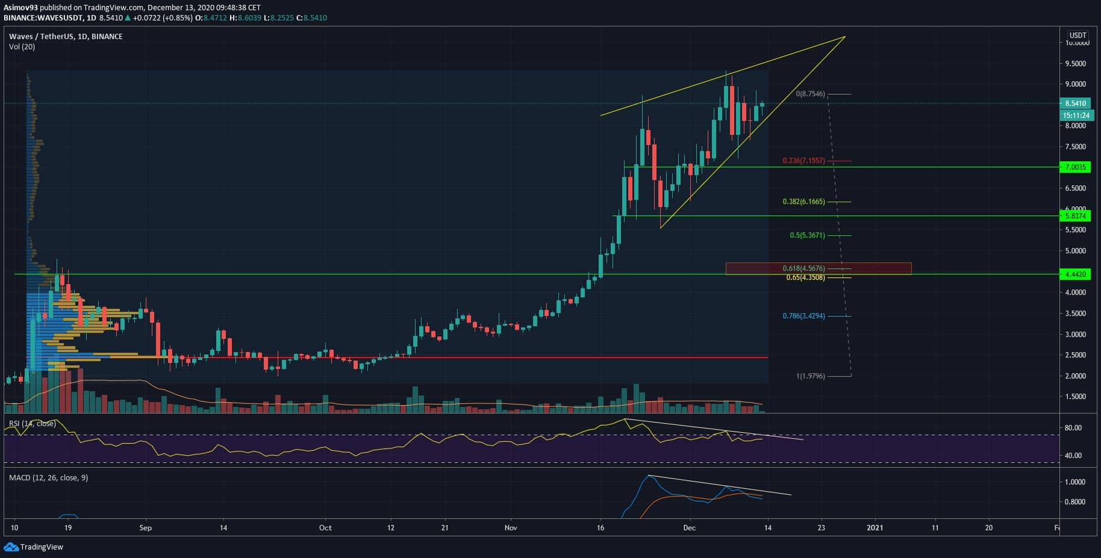Click the USDT currency label box
This screenshot has height=558, width=1101.
[1077, 36]
